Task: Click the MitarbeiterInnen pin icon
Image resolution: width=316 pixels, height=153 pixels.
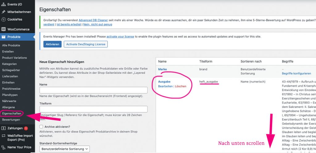Action: (4, 12)
